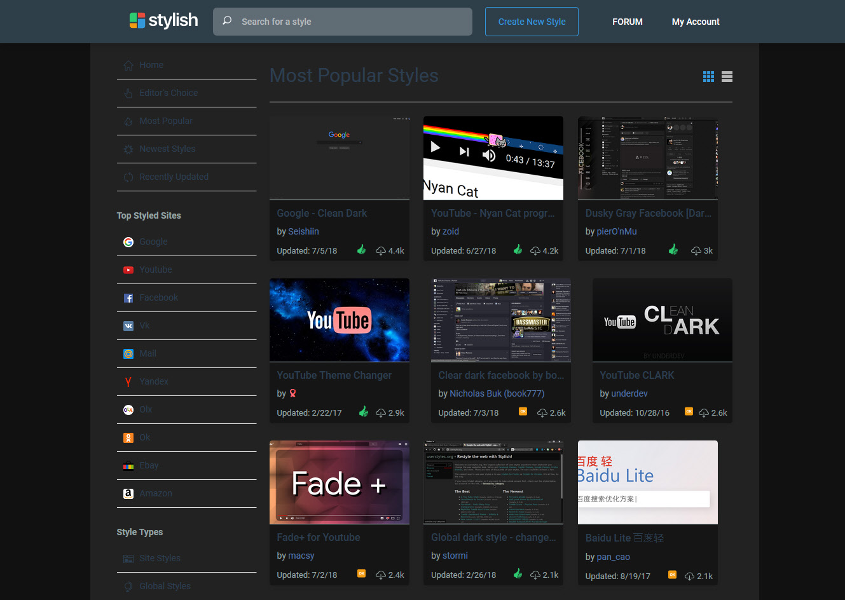The width and height of the screenshot is (845, 600).
Task: Open the YouTube CLARK title link
Action: tap(637, 375)
